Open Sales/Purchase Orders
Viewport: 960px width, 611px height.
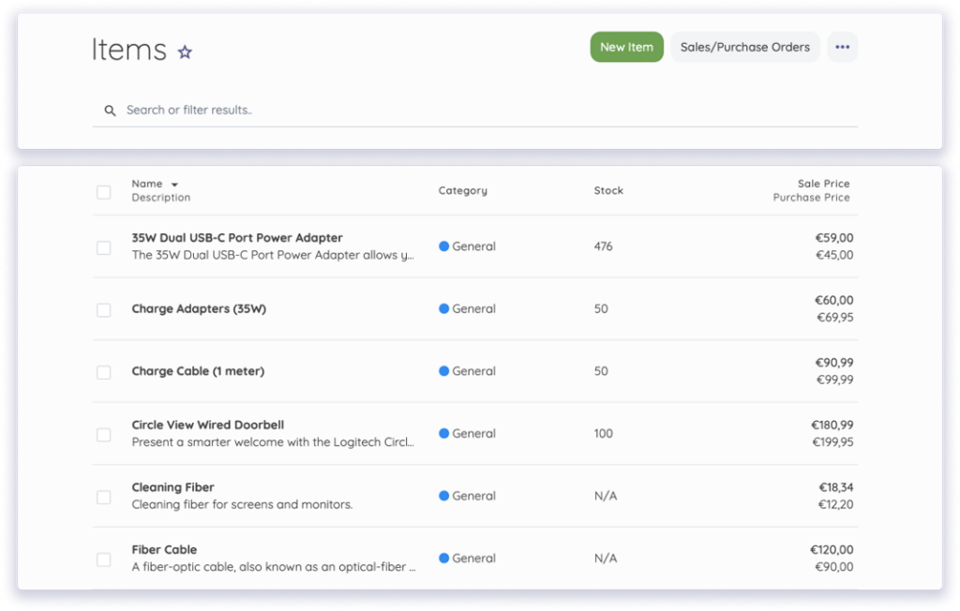[744, 47]
